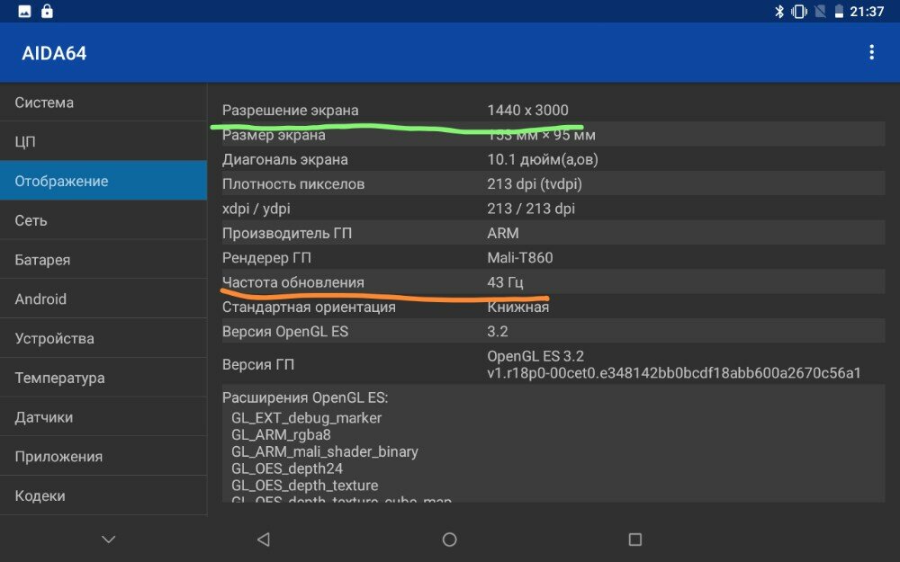Select the GL_OES_depth_texture extension
Image resolution: width=900 pixels, height=562 pixels.
pos(305,486)
